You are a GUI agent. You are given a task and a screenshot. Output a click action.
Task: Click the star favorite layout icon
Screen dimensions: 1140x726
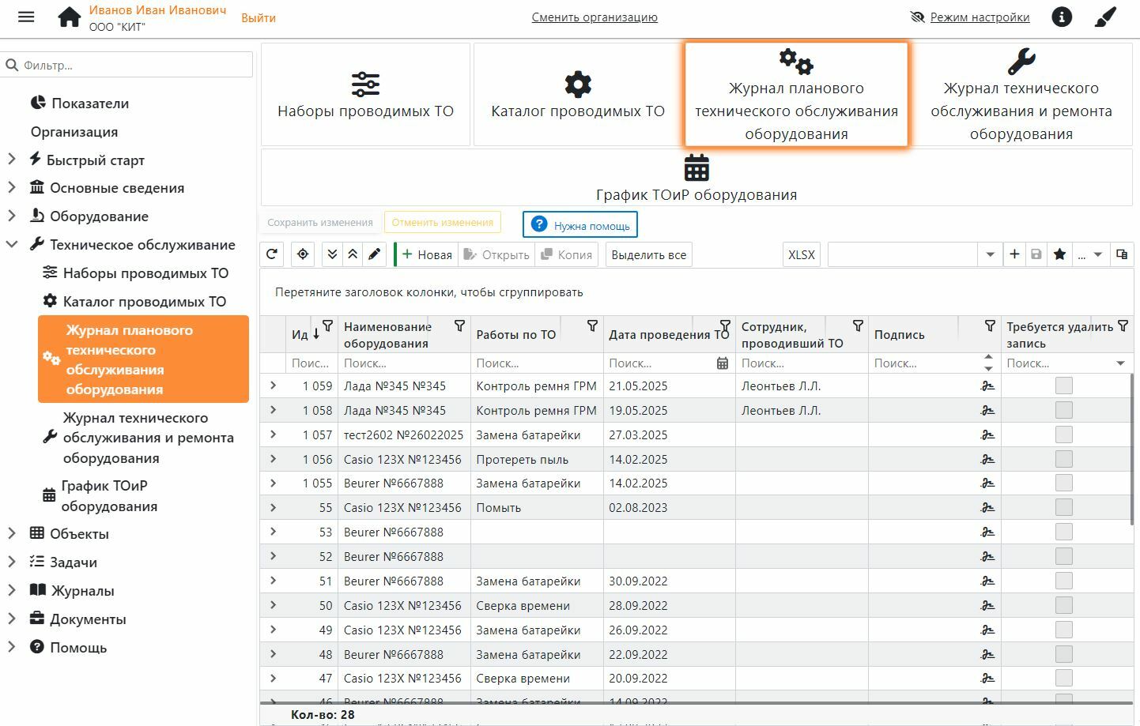(1059, 254)
